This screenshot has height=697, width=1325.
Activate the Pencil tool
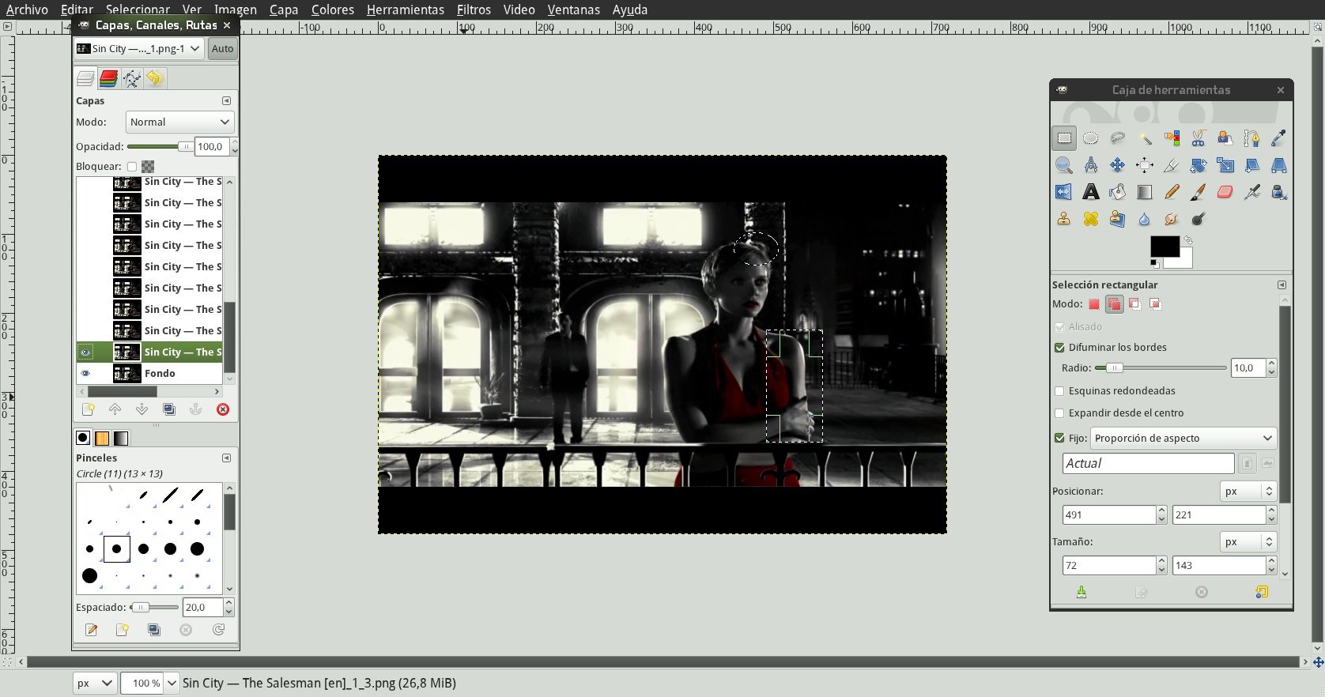pyautogui.click(x=1172, y=192)
